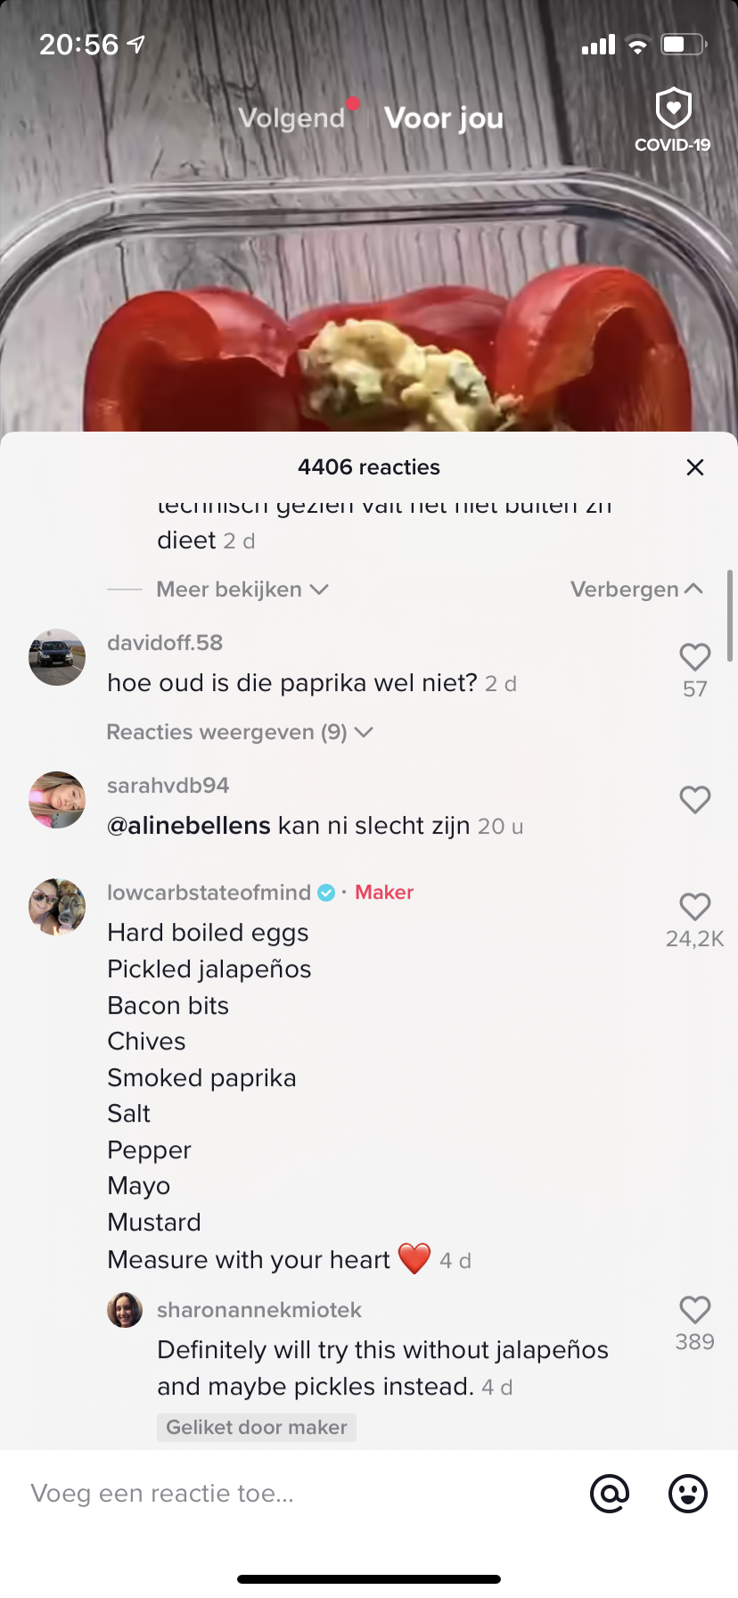Open the sharonannekmiotek username link
The width and height of the screenshot is (738, 1598).
click(259, 1310)
